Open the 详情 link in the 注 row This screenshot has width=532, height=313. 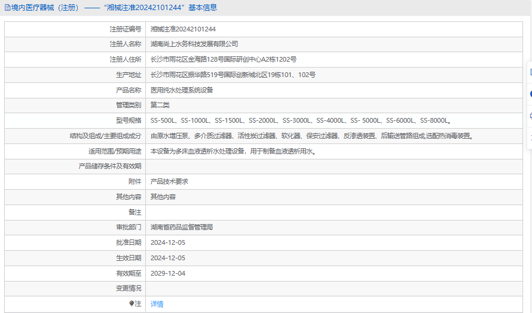coord(157,304)
